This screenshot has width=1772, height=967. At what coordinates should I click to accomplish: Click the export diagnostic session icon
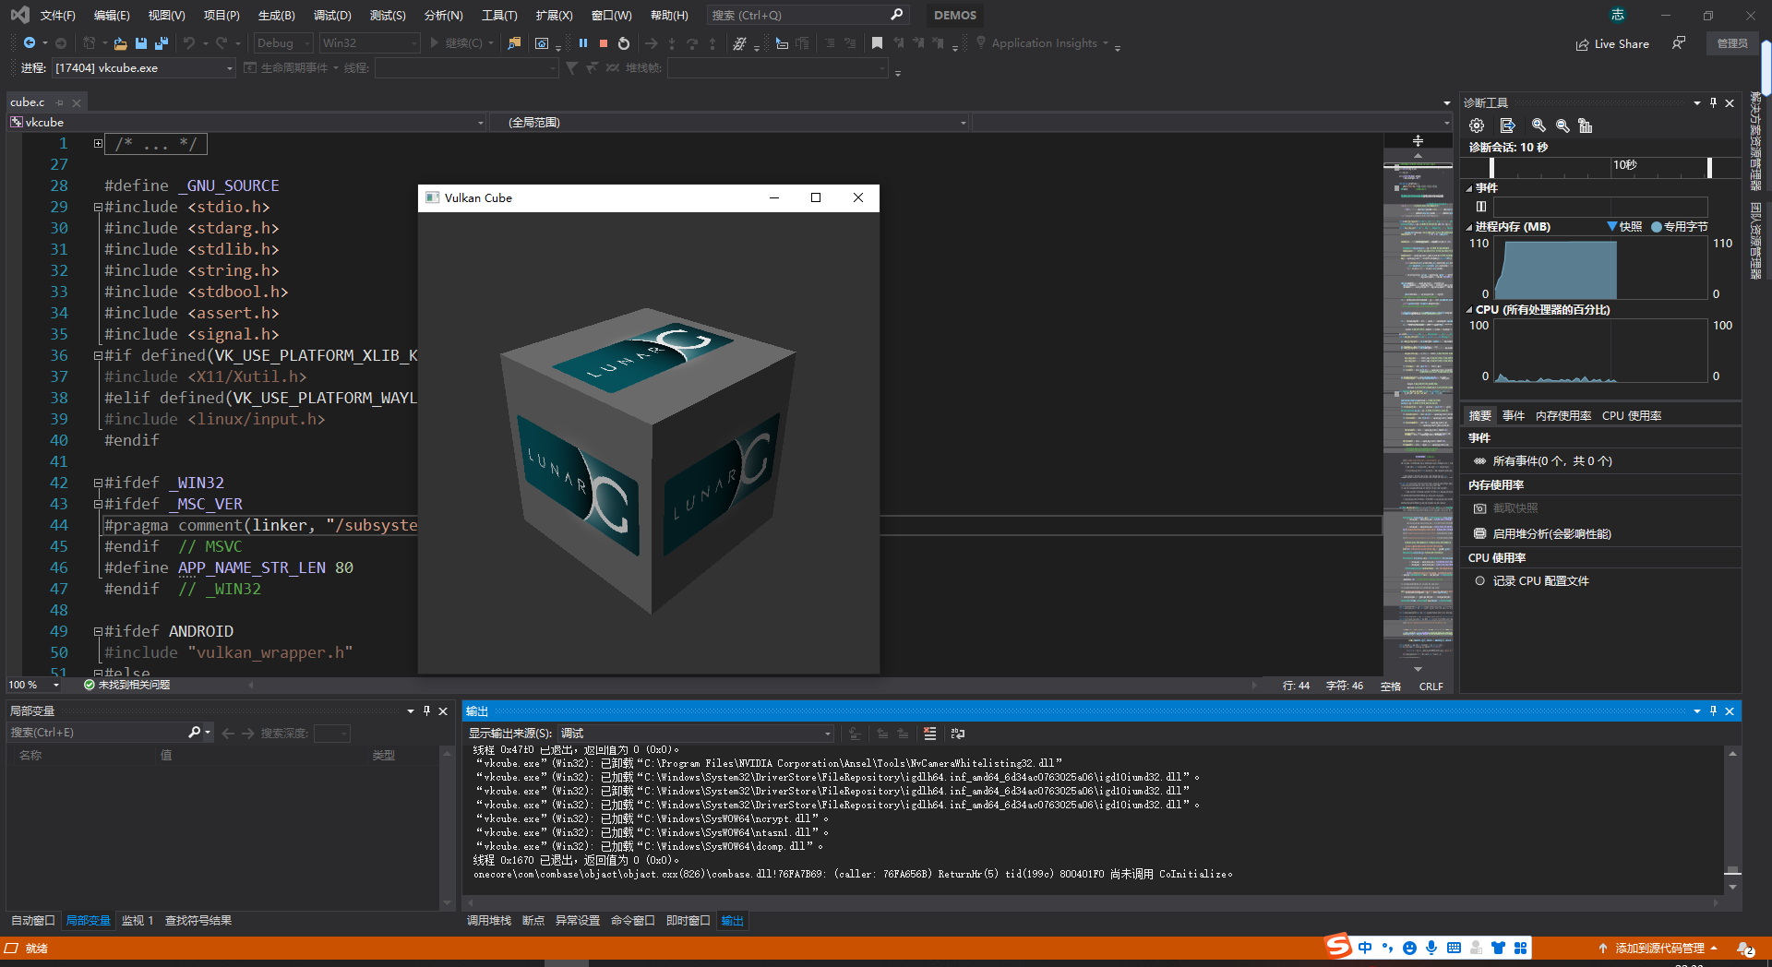pos(1507,125)
